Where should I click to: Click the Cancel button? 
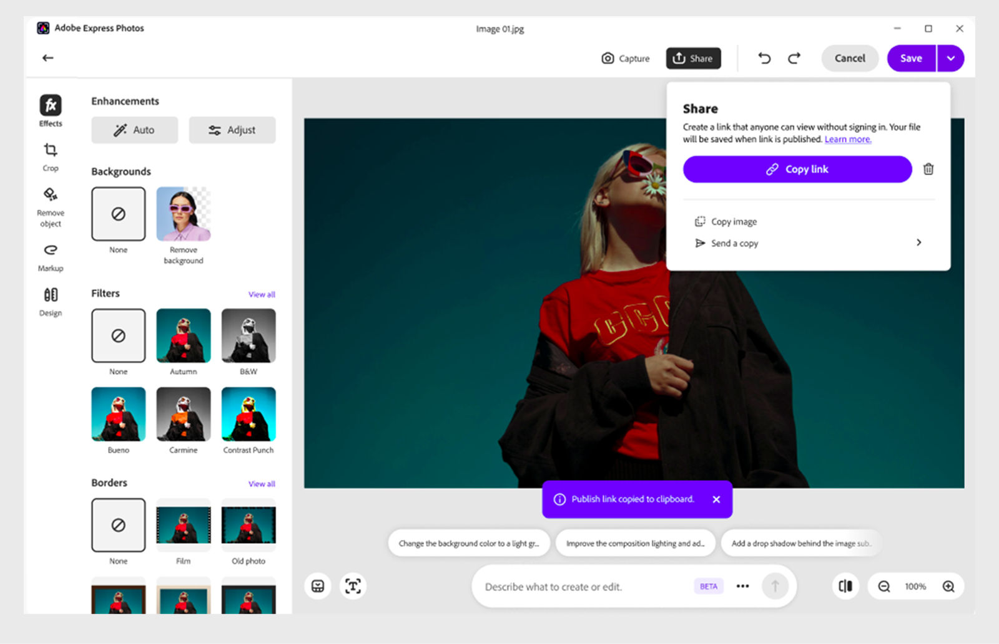pyautogui.click(x=850, y=58)
